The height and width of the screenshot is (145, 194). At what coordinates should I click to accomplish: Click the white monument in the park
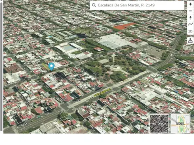[114, 58]
